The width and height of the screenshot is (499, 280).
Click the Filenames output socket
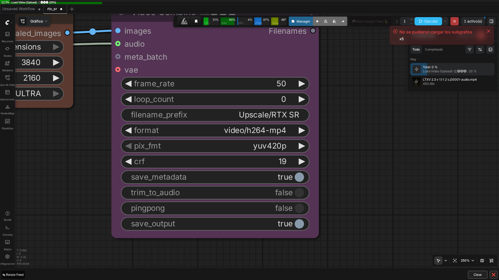313,31
